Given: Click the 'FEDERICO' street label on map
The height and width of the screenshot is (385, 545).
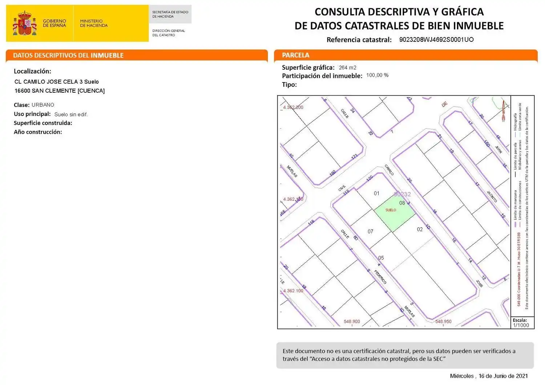Looking at the screenshot, I should click(x=380, y=277).
